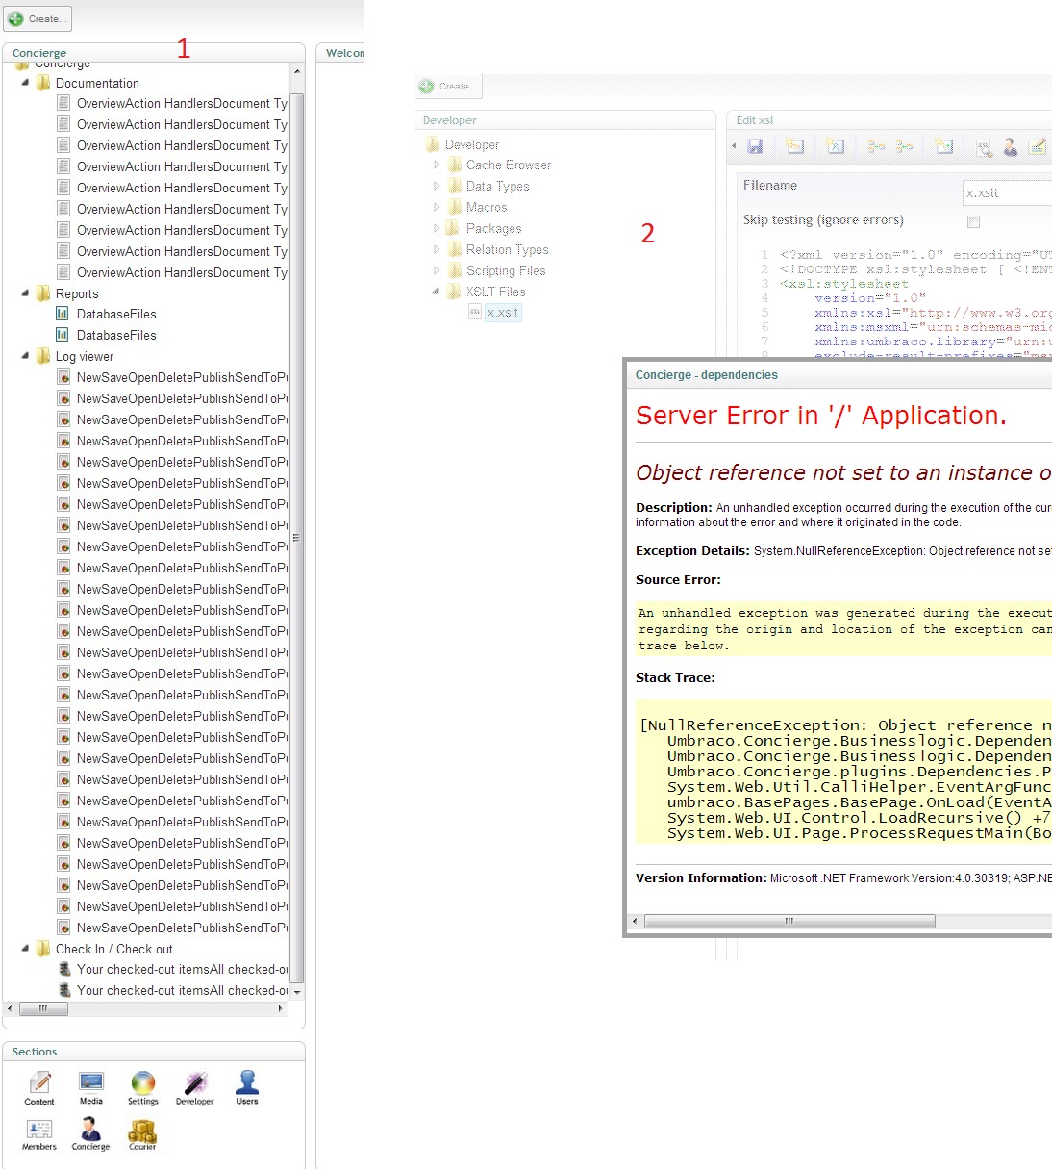Image resolution: width=1052 pixels, height=1169 pixels.
Task: Click the Edit xsl toolbar left scroll arrow
Action: tap(734, 146)
